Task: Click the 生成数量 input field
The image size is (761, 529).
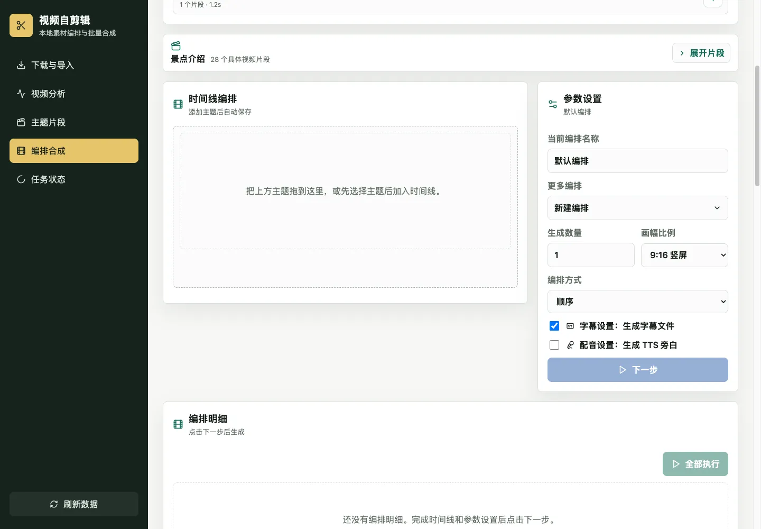Action: [x=591, y=255]
